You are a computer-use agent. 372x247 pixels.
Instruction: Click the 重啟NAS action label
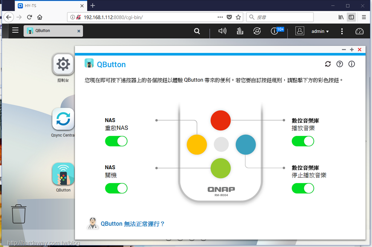[x=117, y=128]
